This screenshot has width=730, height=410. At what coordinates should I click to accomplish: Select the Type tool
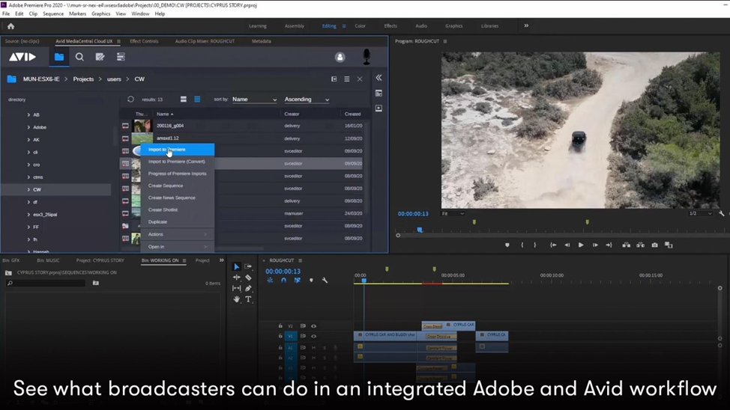(x=248, y=299)
